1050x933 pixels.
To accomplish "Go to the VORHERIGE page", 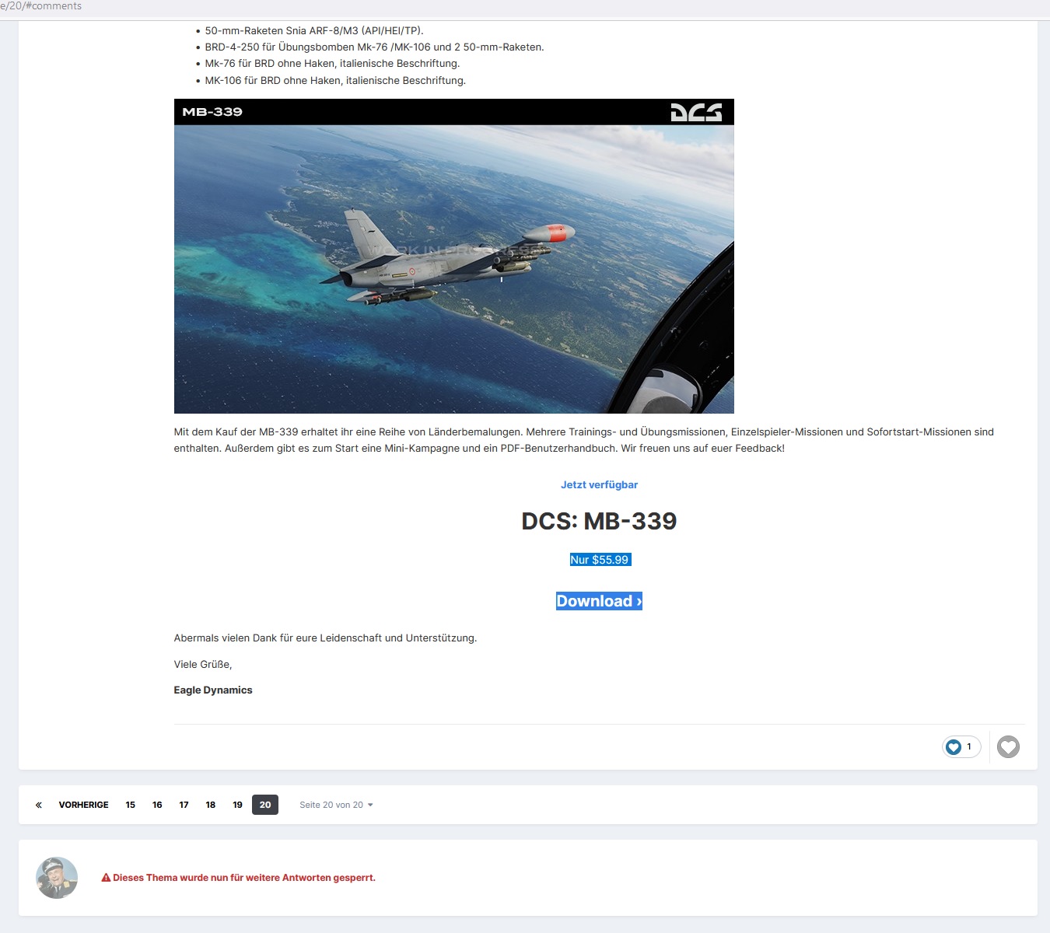I will [84, 805].
